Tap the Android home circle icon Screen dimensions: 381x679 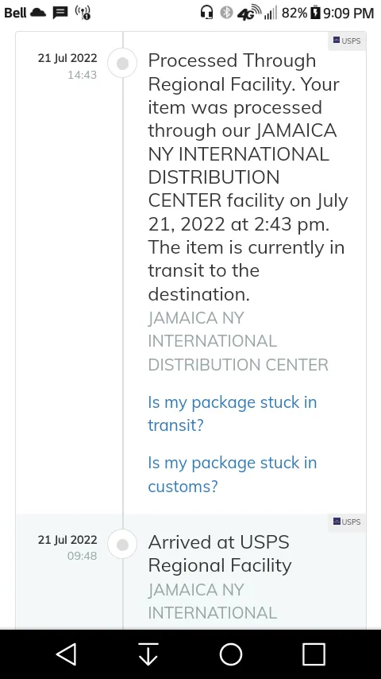click(231, 654)
